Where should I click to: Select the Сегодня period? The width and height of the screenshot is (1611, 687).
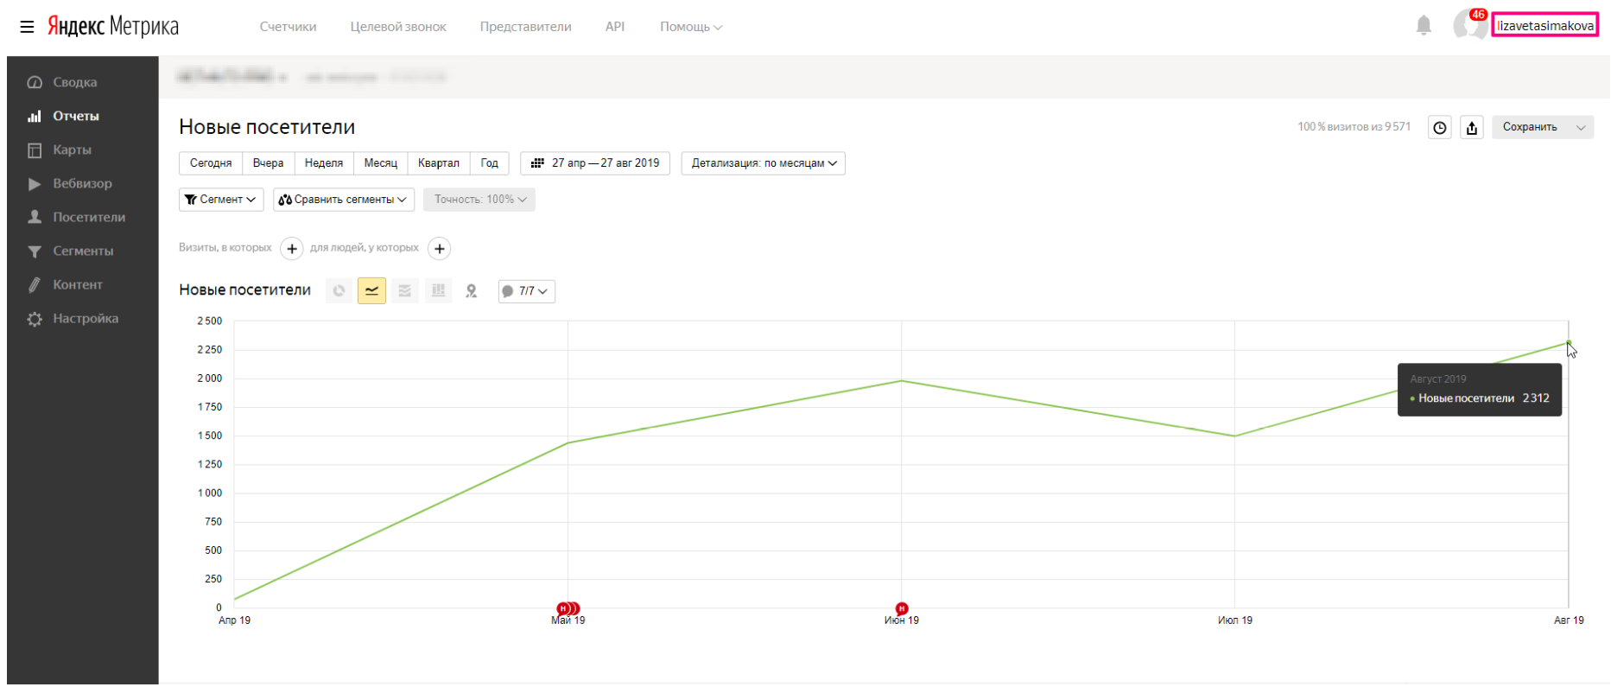pos(211,163)
